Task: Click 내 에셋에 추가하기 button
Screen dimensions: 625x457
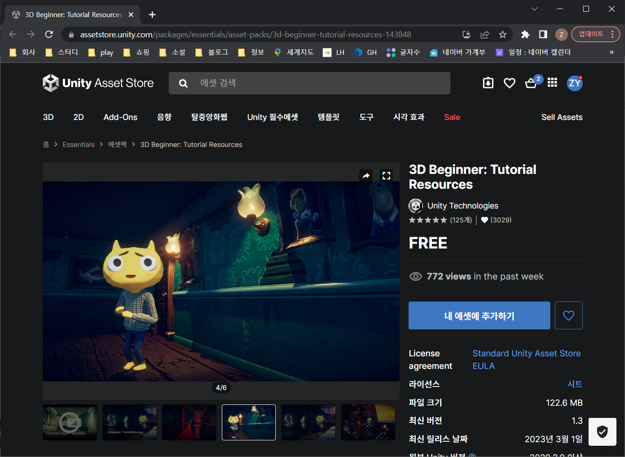Action: tap(479, 315)
